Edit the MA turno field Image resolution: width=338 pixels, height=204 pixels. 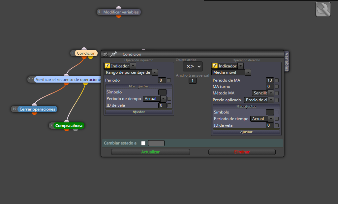click(270, 87)
